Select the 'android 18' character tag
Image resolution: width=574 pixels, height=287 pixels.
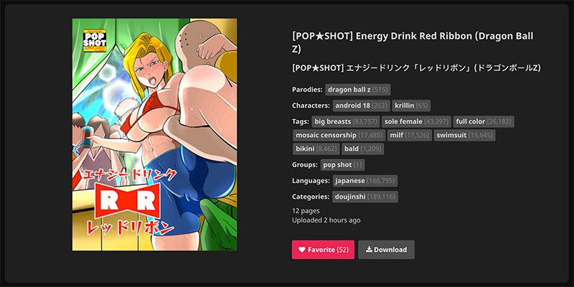[362, 105]
